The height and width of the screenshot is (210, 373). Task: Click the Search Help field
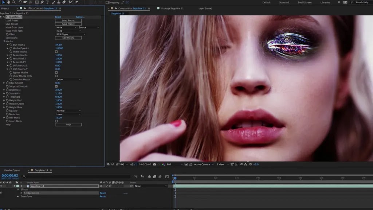[361, 2]
